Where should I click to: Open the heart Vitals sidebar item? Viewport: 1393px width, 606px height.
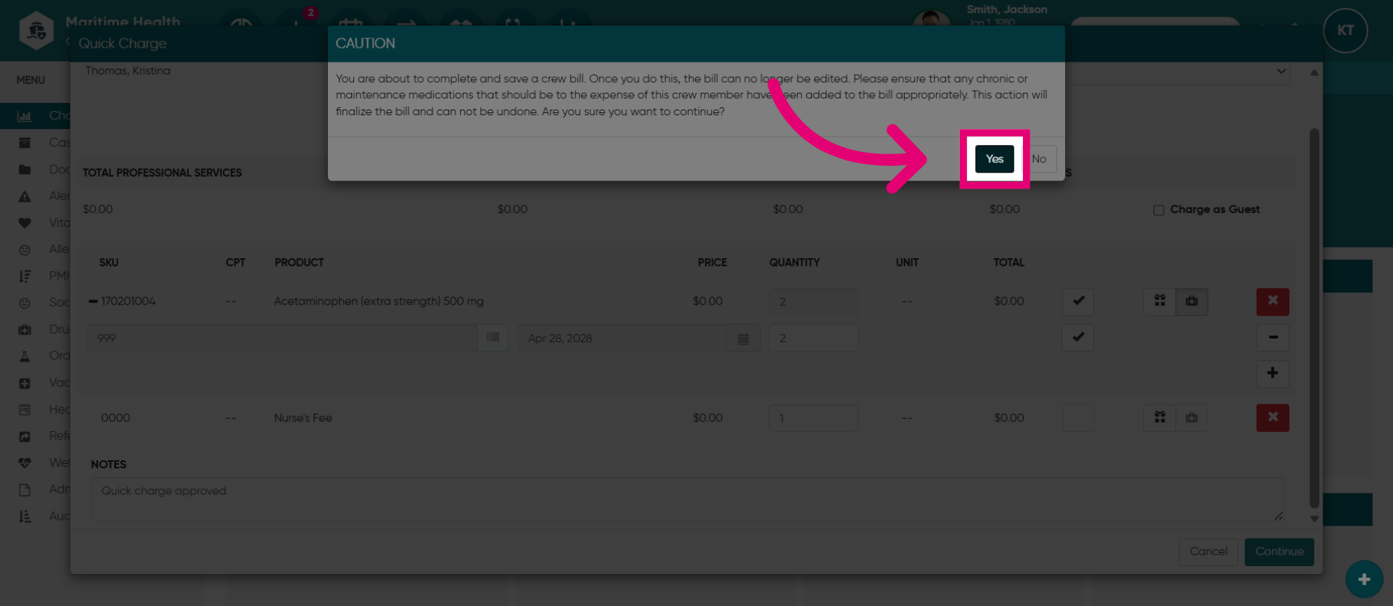tap(25, 223)
